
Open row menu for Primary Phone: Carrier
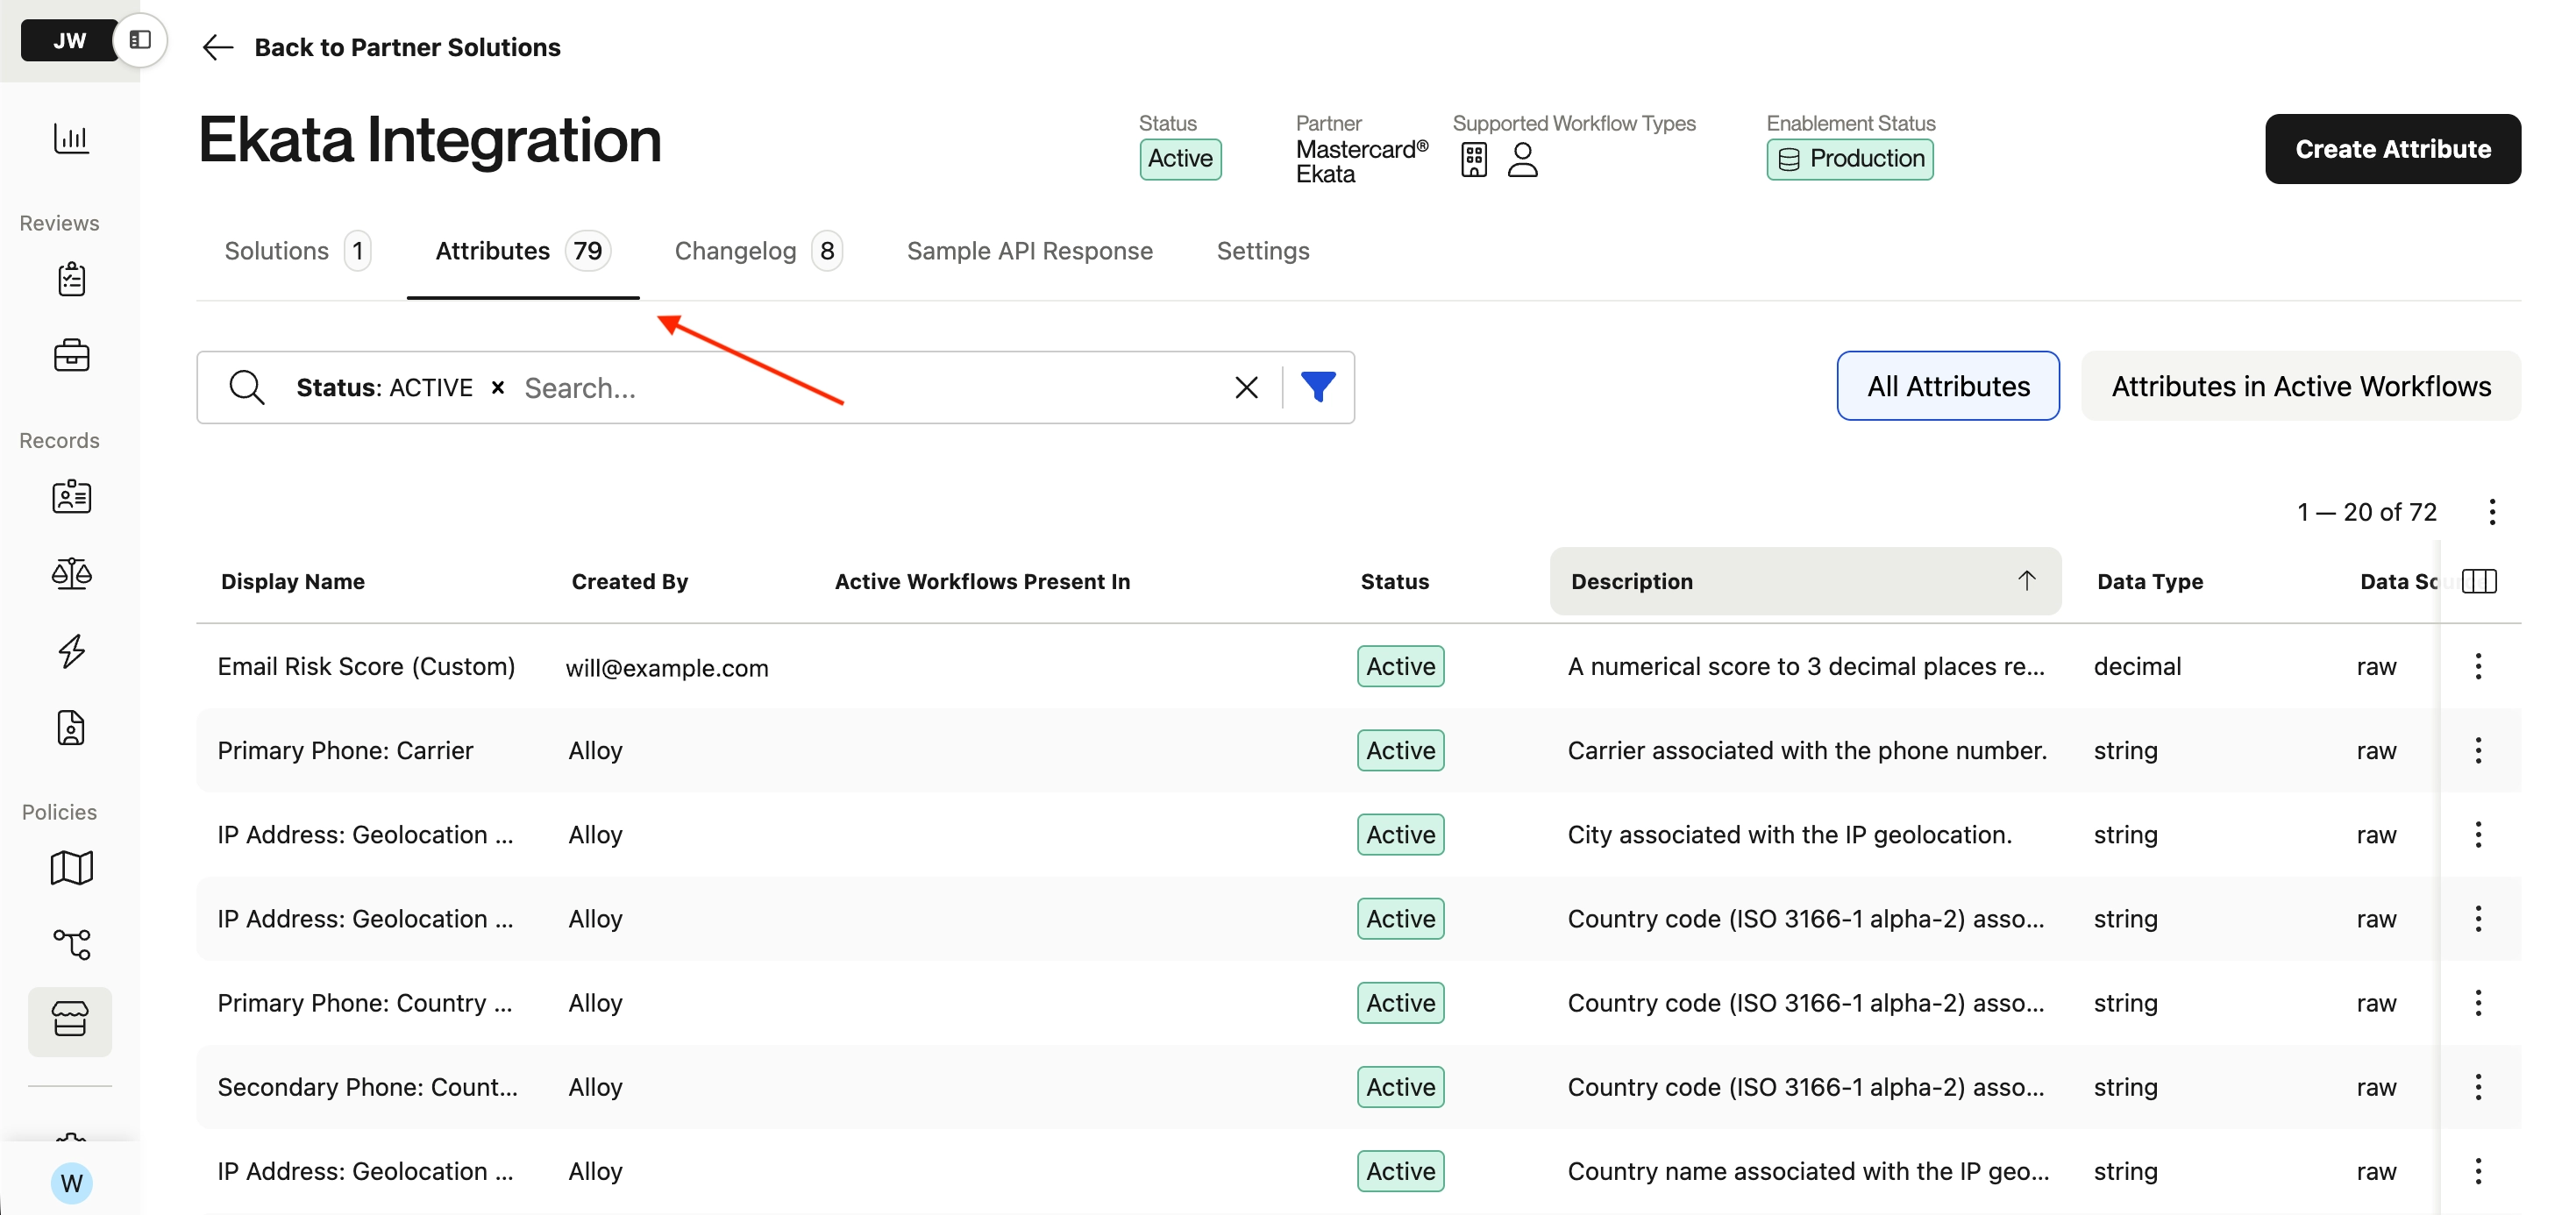pos(2478,750)
